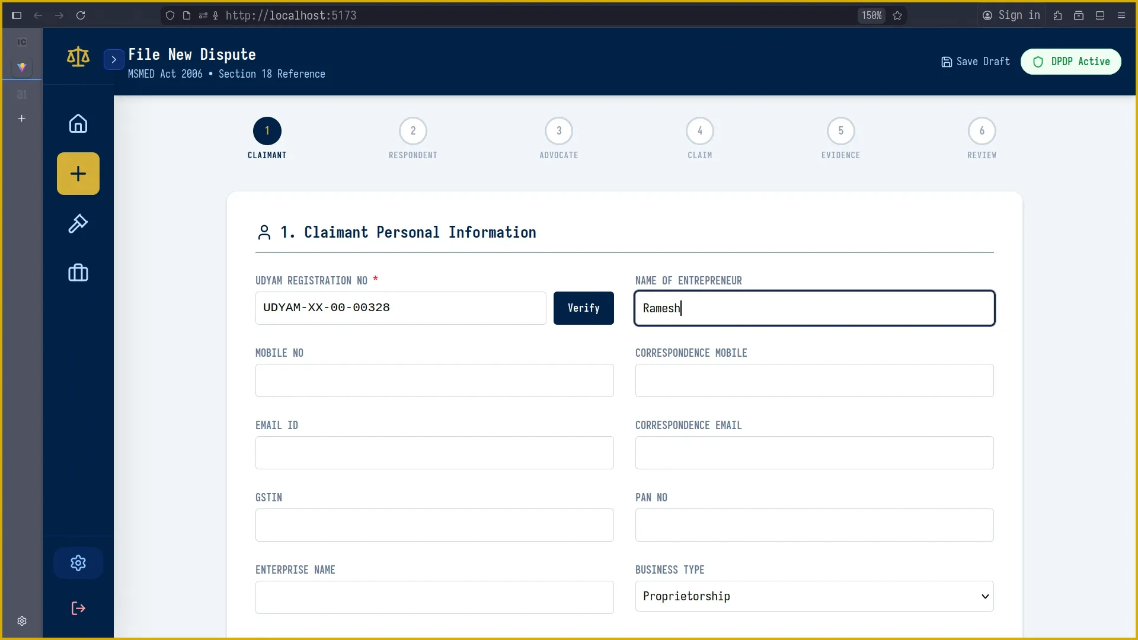Click the scales-of-justice app logo
The width and height of the screenshot is (1138, 640).
tap(78, 57)
